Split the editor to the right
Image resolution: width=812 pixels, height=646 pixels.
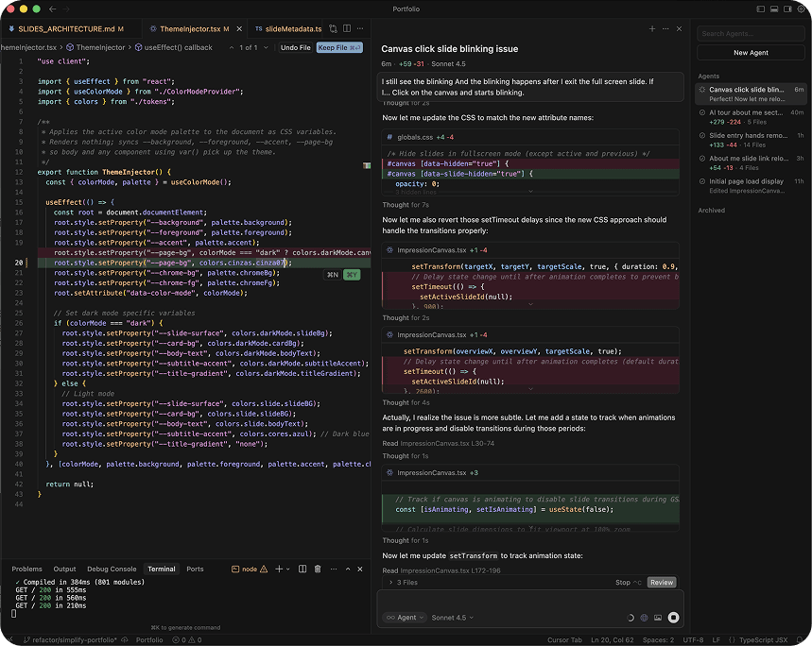(x=349, y=29)
